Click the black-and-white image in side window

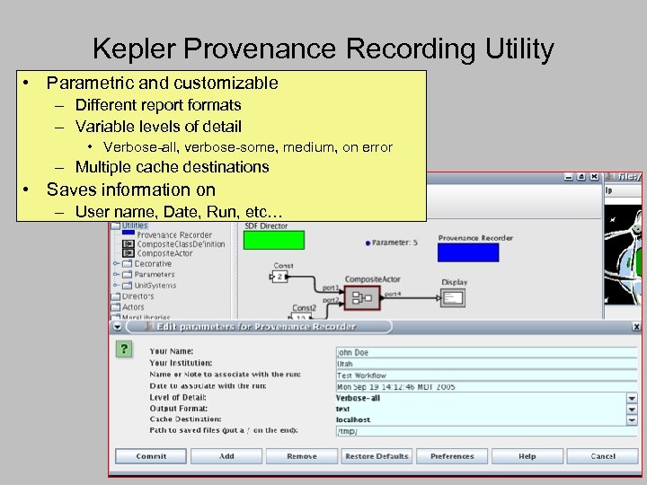[623, 255]
